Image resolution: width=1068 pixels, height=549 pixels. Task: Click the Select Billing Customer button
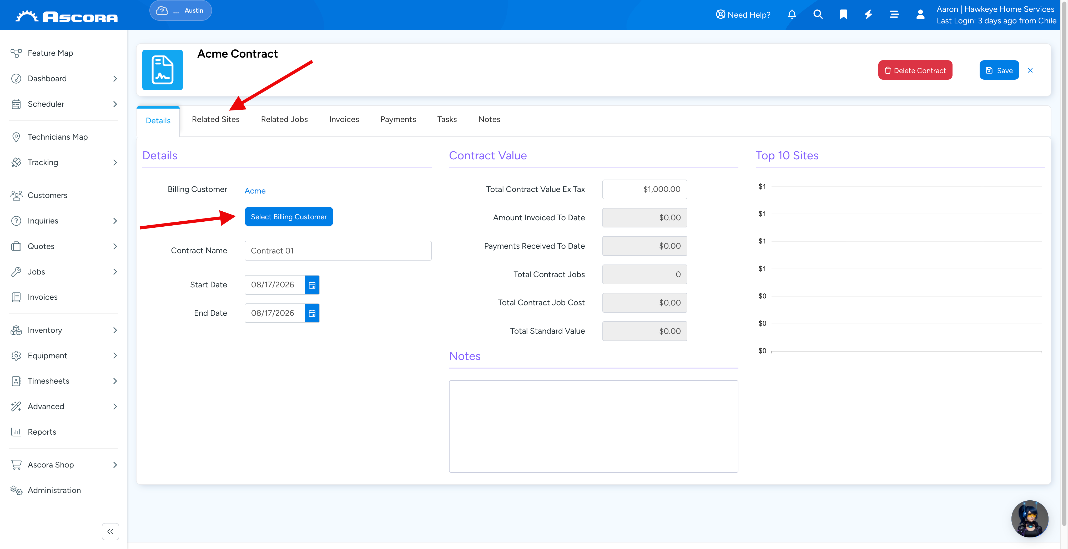point(289,217)
